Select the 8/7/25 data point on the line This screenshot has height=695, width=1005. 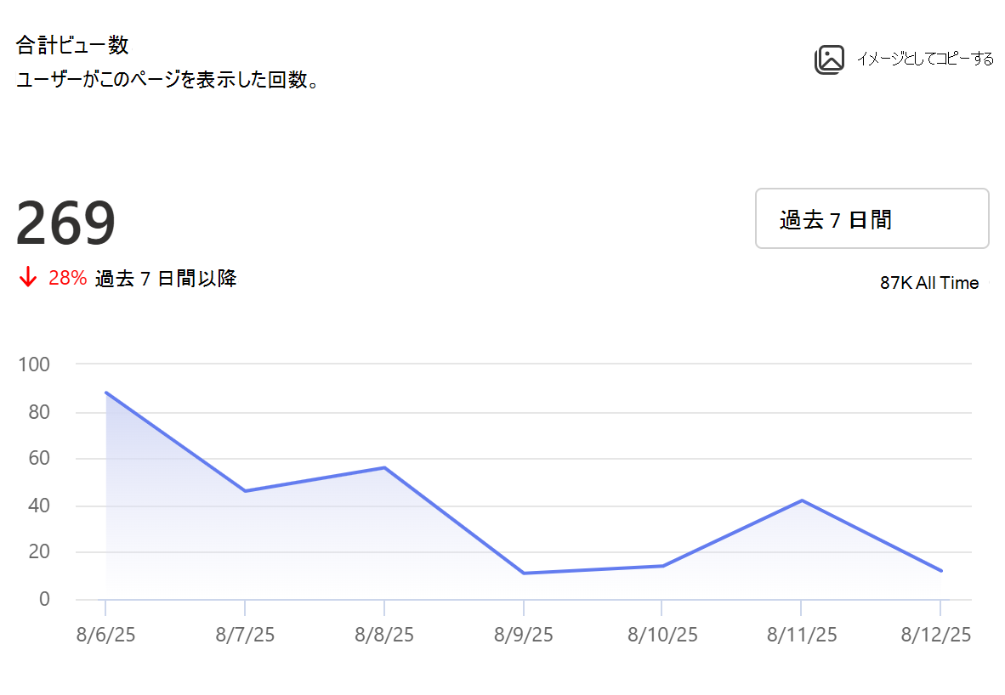245,491
